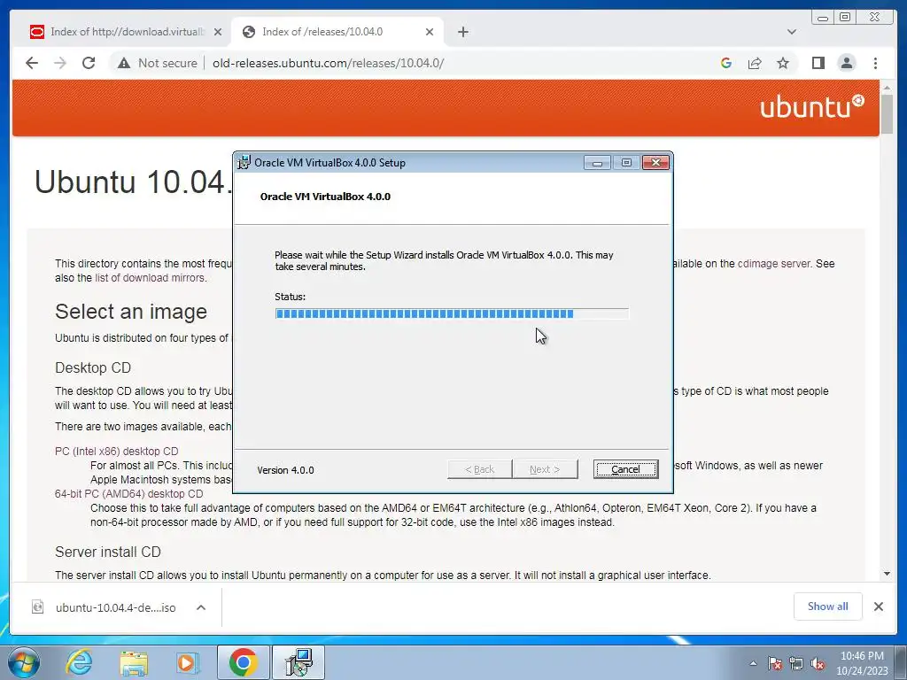The image size is (907, 680).
Task: Switch to Chrome on the taskbar
Action: [243, 662]
